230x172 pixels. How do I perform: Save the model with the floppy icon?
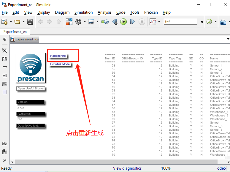(30, 22)
